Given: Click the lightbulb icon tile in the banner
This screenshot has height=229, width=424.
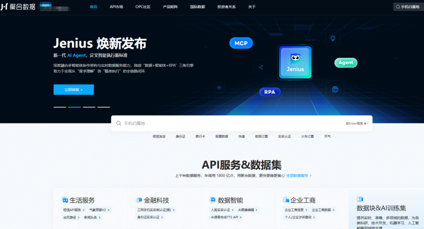Looking at the screenshot, I should point(333,38).
